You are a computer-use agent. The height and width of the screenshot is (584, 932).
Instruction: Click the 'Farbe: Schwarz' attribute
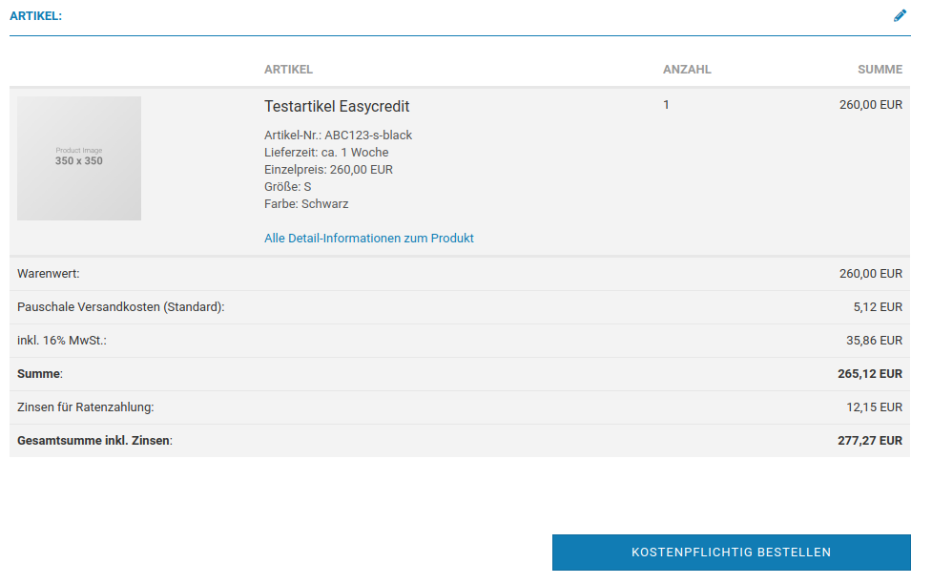click(306, 204)
